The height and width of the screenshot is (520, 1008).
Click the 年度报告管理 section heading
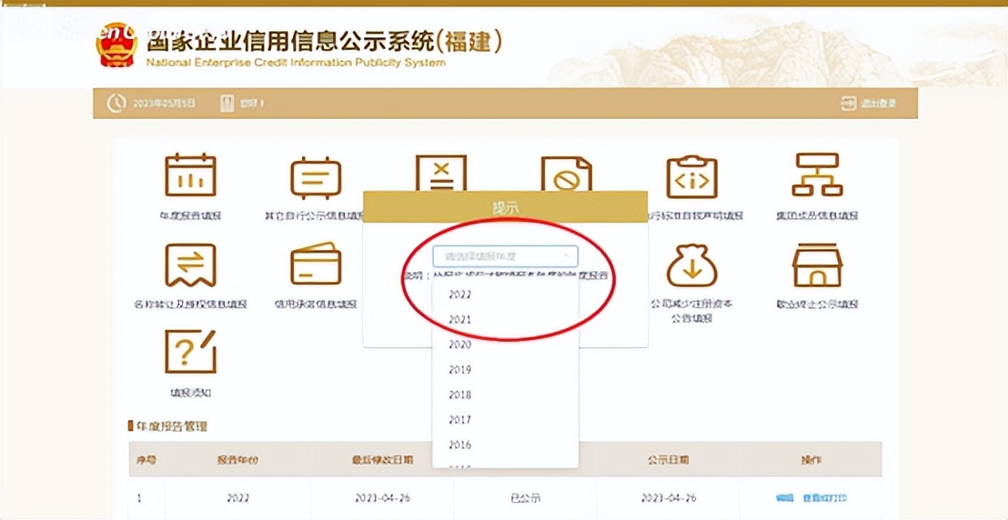(170, 426)
